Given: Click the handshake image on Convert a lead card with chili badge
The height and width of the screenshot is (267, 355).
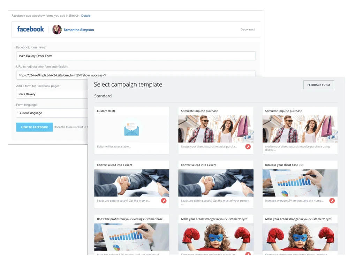Looking at the screenshot, I should coord(131,183).
